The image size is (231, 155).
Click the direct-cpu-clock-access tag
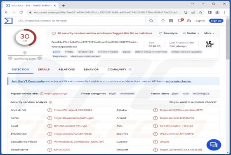[x=85, y=56]
